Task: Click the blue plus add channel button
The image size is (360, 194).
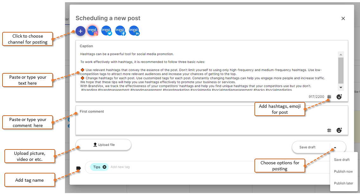Action: coord(80,31)
